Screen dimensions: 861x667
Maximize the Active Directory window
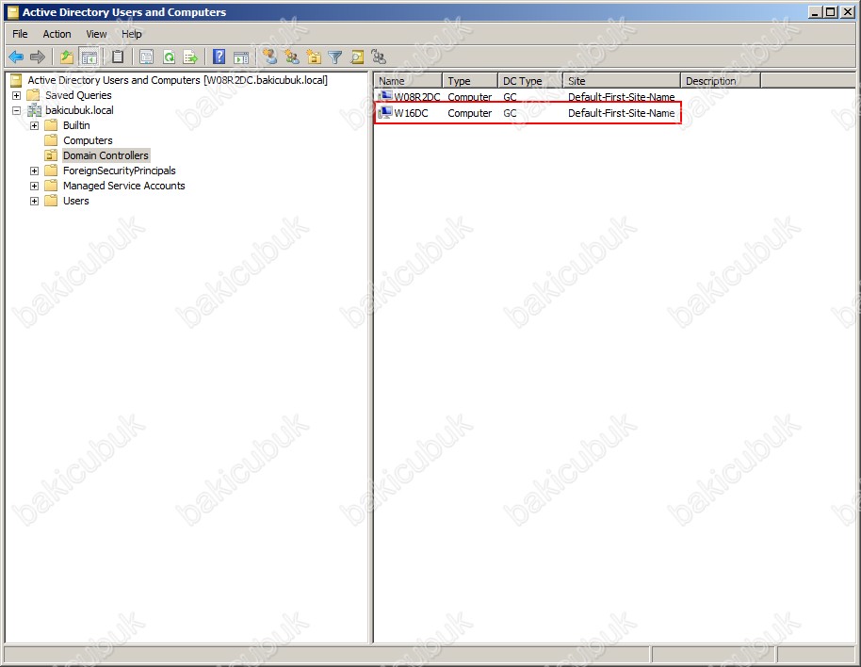pyautogui.click(x=830, y=12)
